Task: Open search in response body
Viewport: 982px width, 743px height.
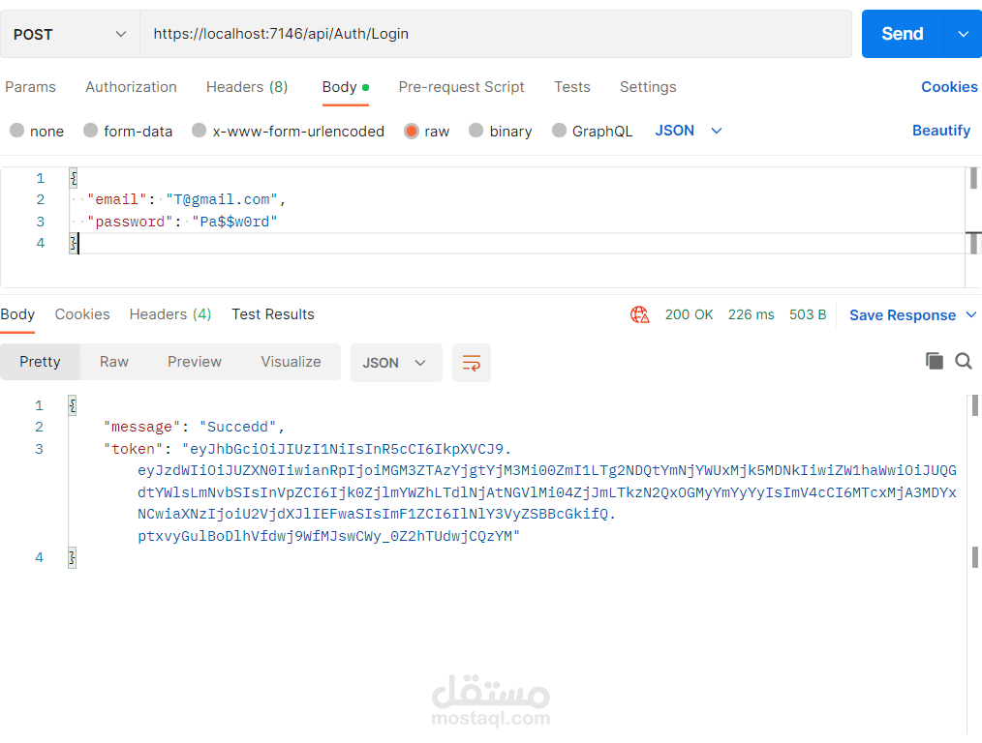Action: (964, 361)
